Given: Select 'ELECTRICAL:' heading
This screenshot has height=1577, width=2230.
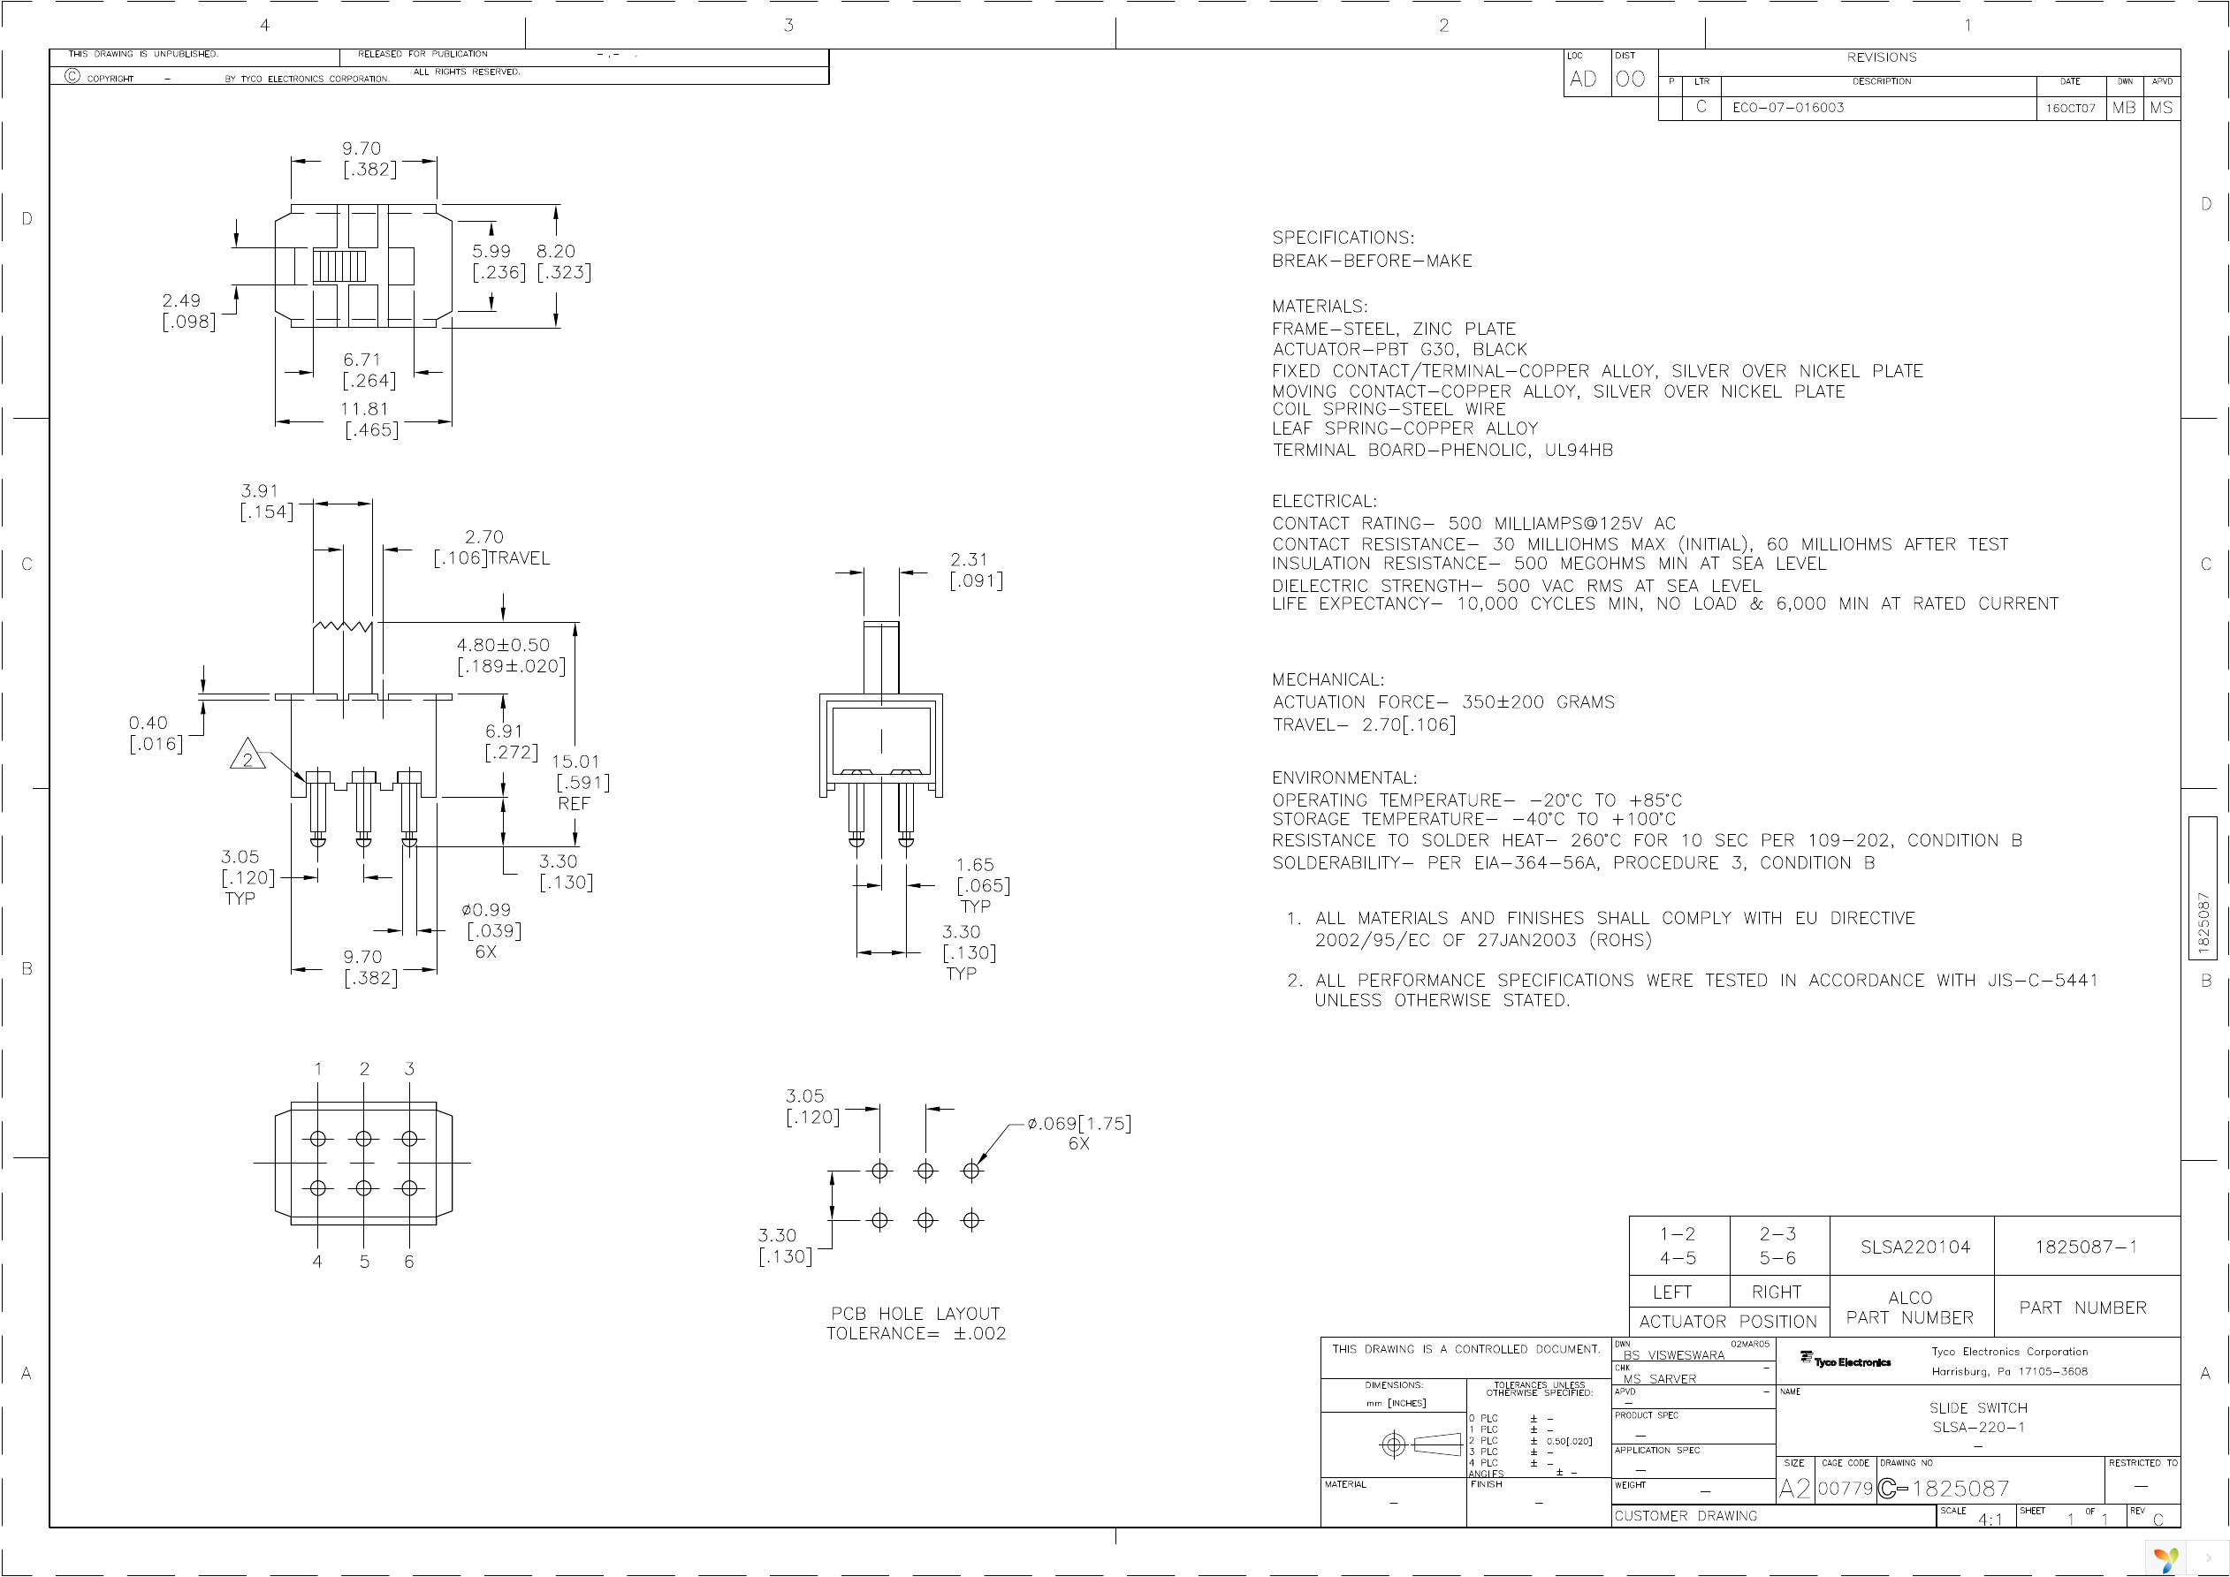Looking at the screenshot, I should point(1324,502).
